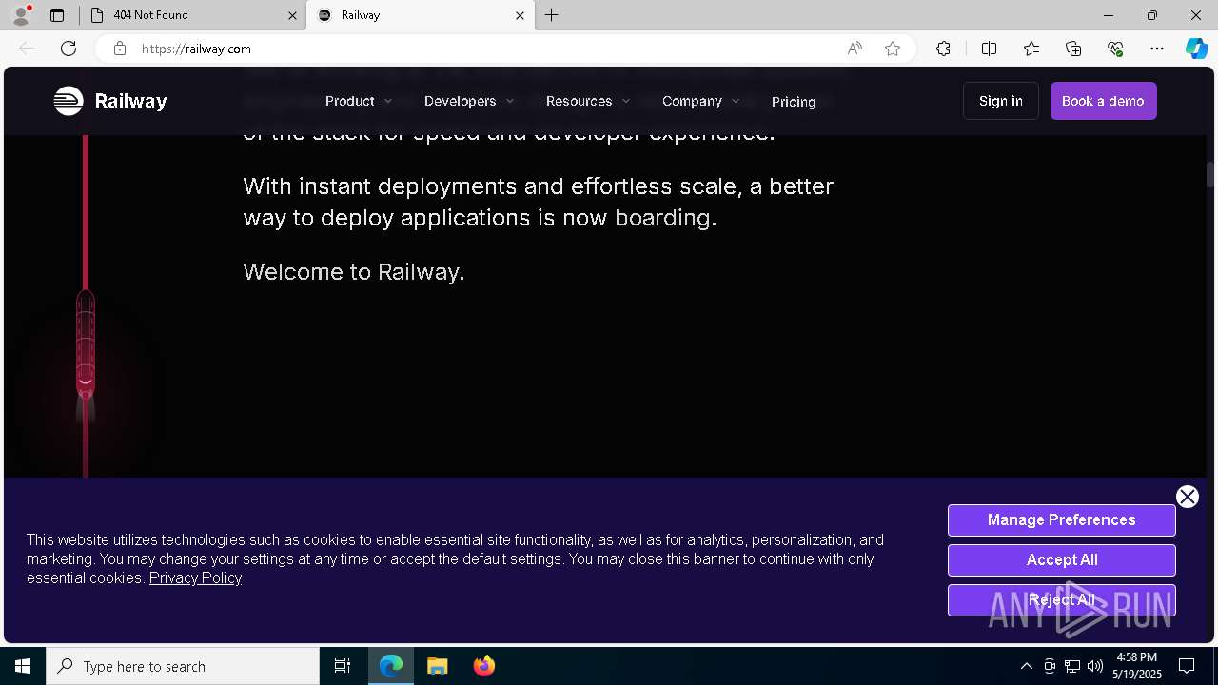View site information lock icon

120,49
